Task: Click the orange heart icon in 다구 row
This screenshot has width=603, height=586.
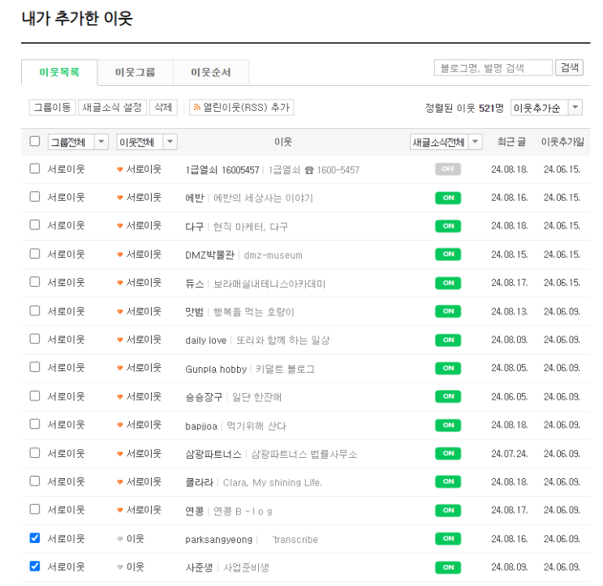Action: click(x=120, y=226)
